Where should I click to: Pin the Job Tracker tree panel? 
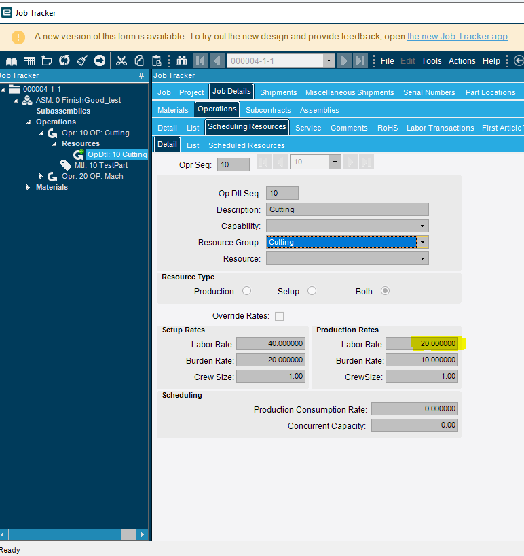pyautogui.click(x=141, y=75)
